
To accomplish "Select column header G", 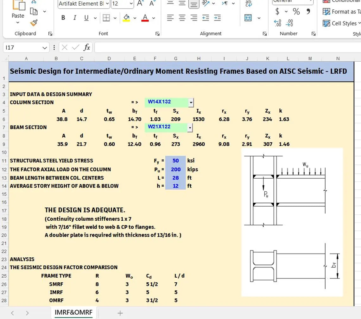I will tap(176, 58).
